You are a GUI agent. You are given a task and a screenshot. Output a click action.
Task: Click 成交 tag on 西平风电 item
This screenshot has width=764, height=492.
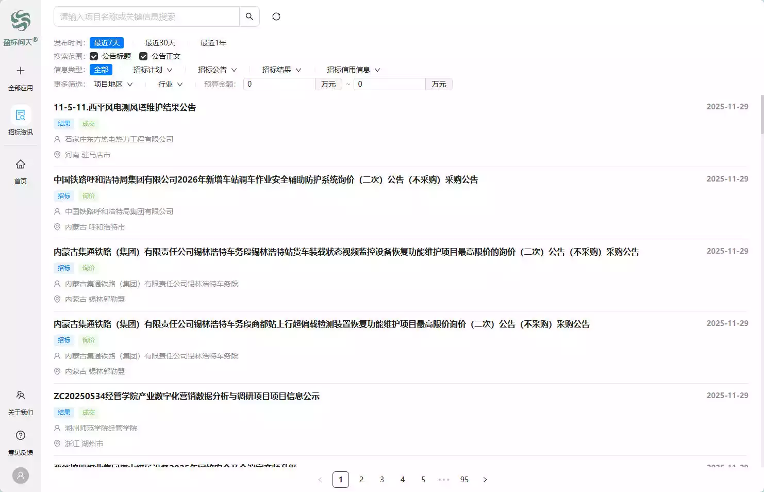[x=89, y=124]
